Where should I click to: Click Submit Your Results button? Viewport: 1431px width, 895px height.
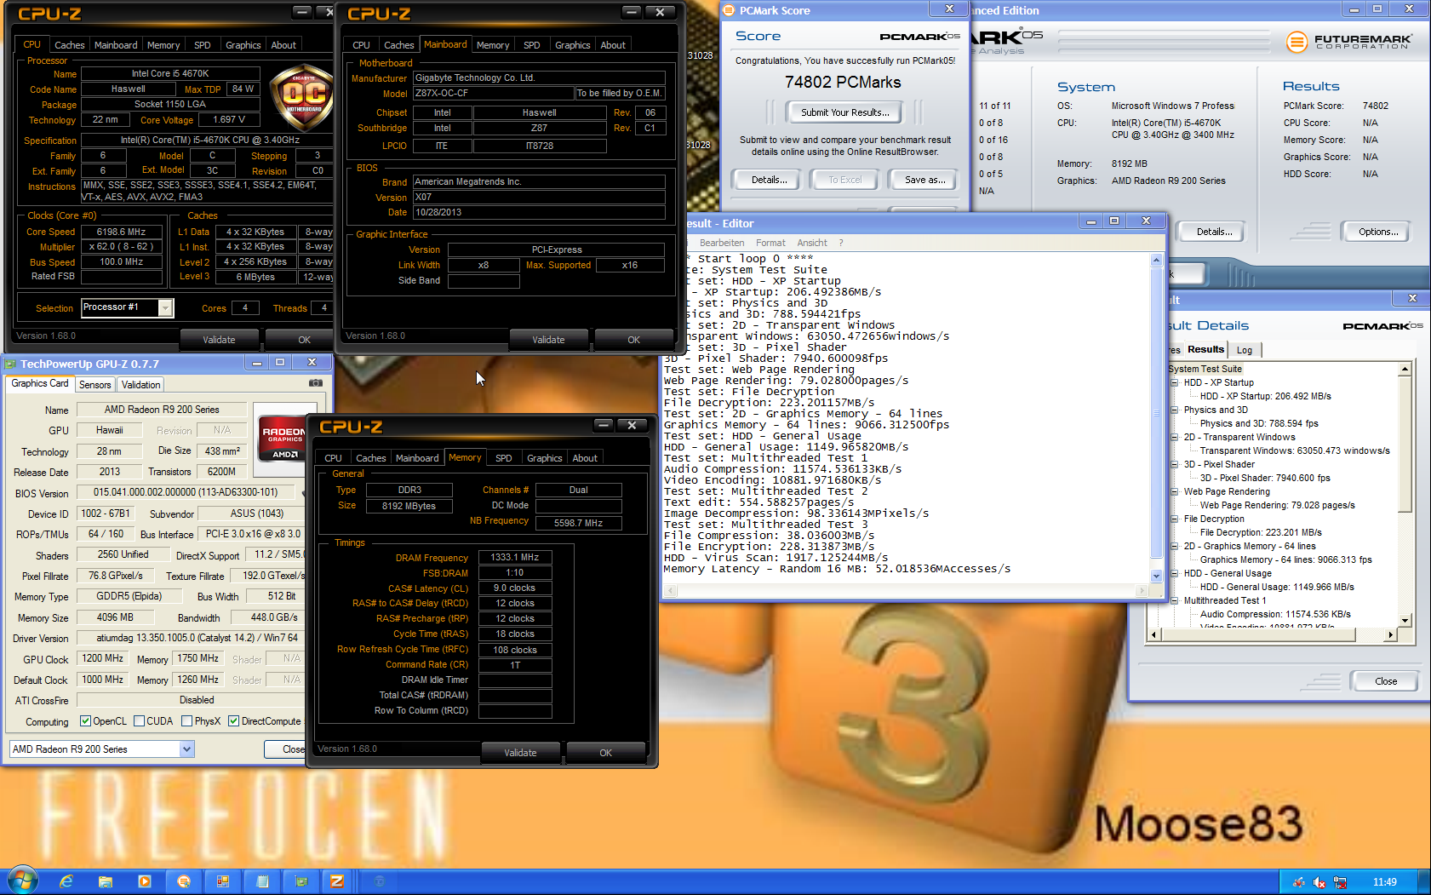coord(844,112)
